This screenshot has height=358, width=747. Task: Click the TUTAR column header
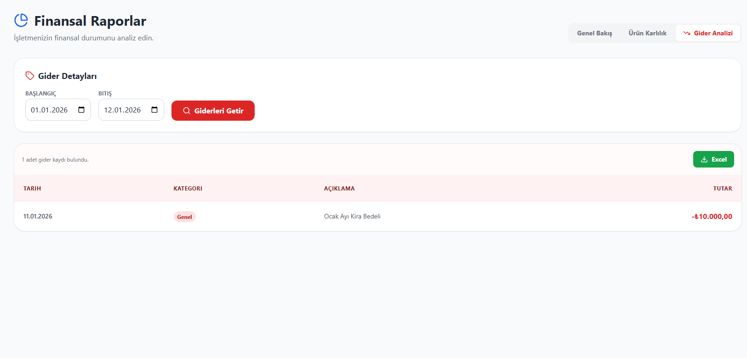[722, 189]
